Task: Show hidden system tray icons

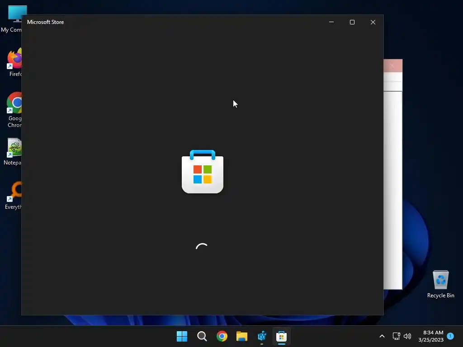Action: [382, 336]
